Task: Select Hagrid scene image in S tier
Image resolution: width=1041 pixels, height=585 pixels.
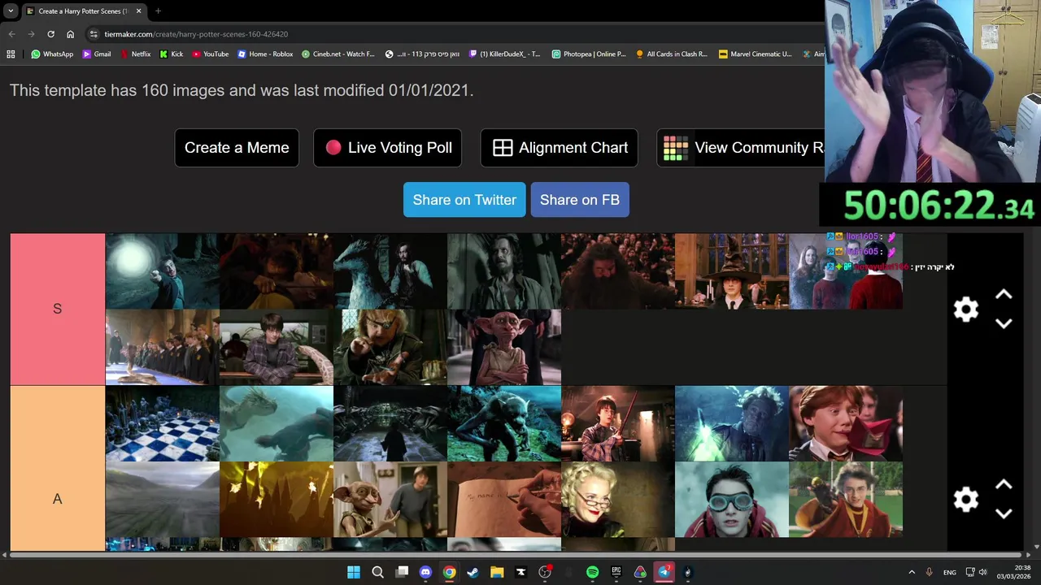Action: (x=618, y=271)
